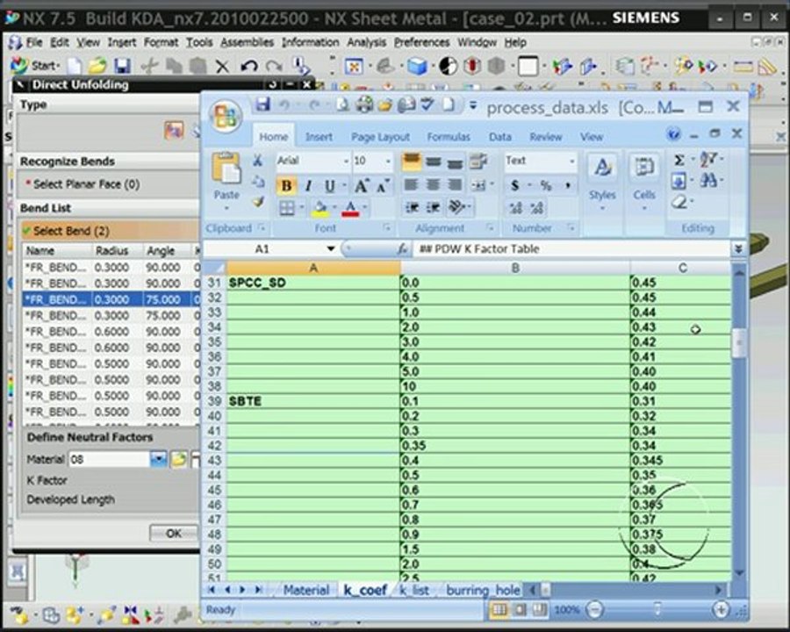Increase font size with large A icon
The image size is (790, 632).
pos(361,186)
